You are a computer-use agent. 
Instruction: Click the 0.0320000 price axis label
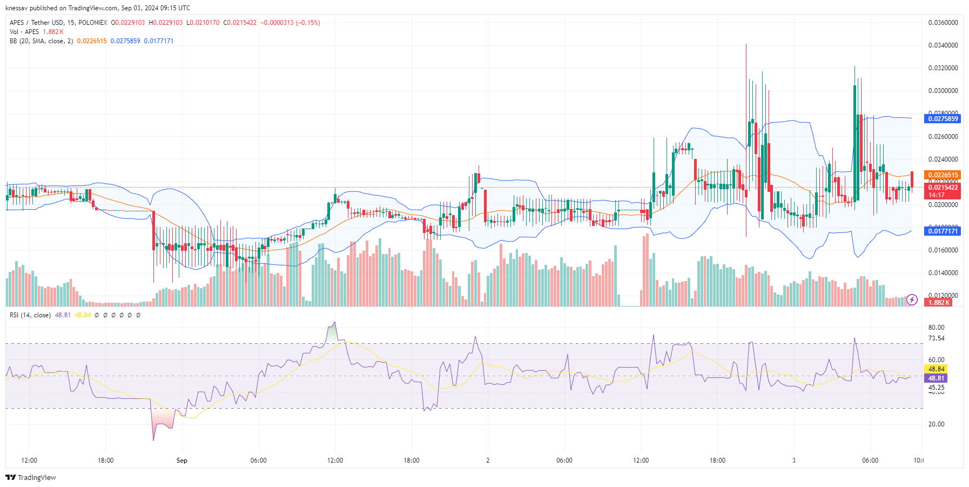tap(943, 68)
